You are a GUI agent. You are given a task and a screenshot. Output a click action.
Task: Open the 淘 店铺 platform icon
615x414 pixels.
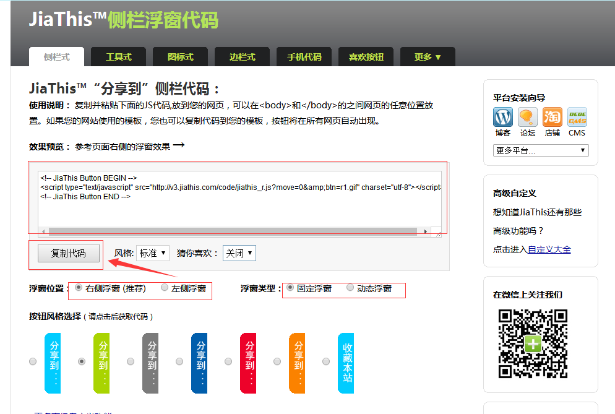(553, 117)
